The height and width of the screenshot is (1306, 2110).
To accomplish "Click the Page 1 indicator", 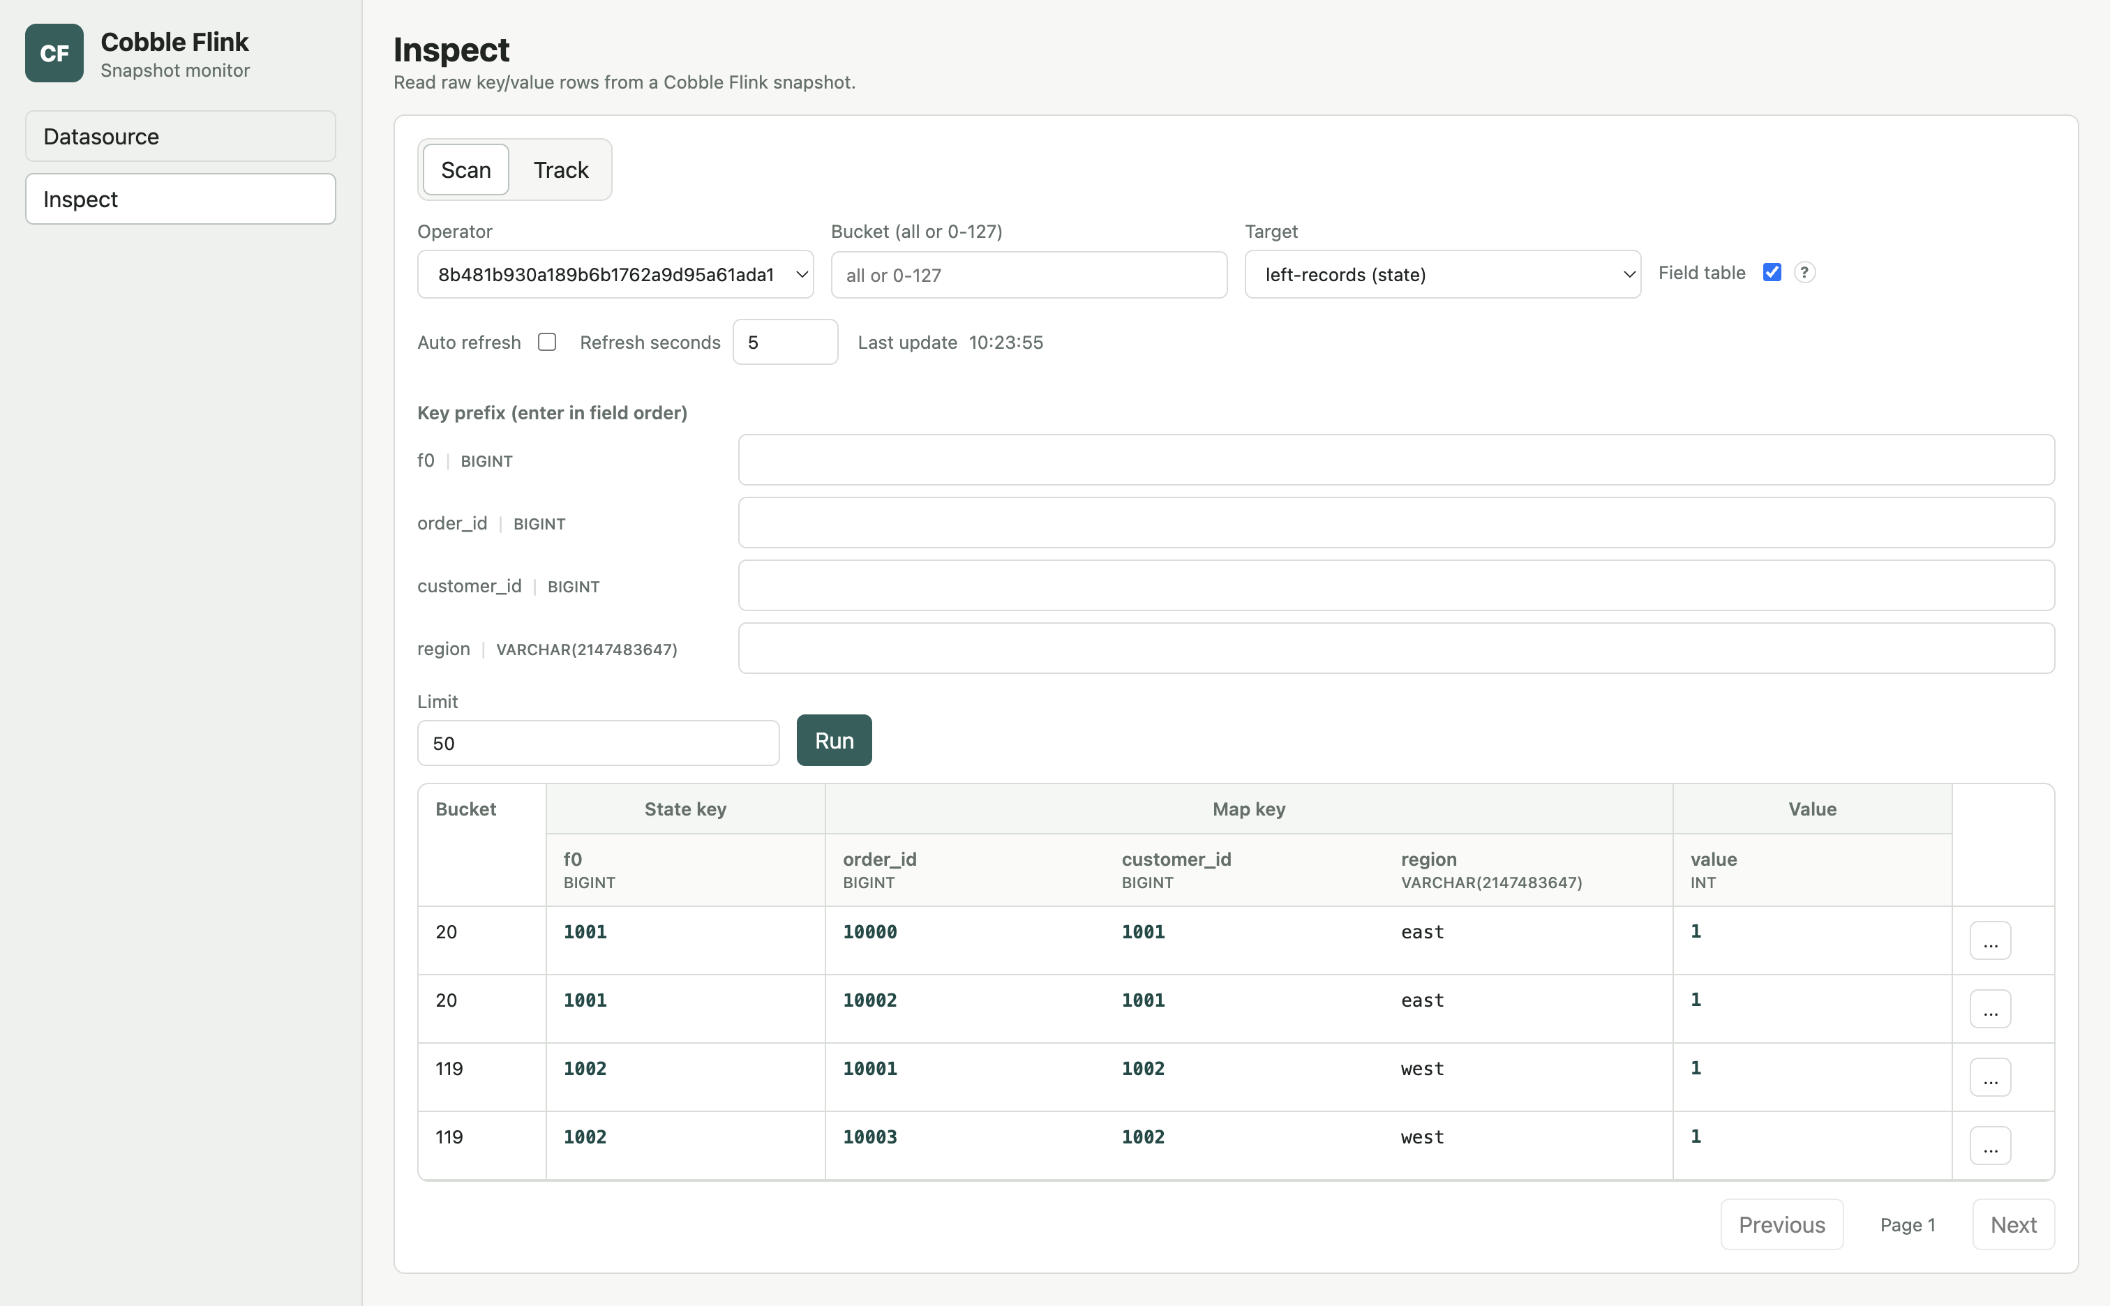I will (1907, 1225).
